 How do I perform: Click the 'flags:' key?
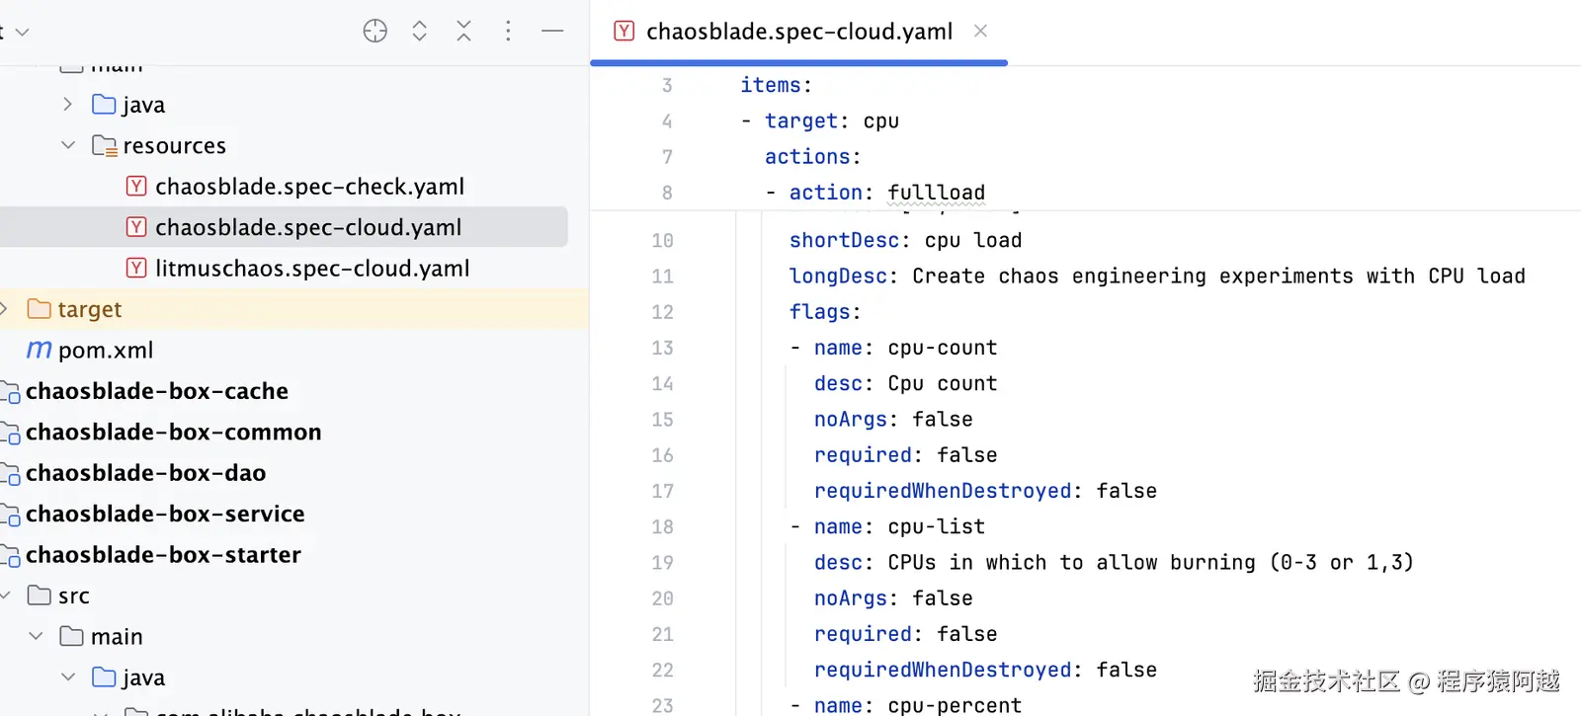[x=825, y=312]
